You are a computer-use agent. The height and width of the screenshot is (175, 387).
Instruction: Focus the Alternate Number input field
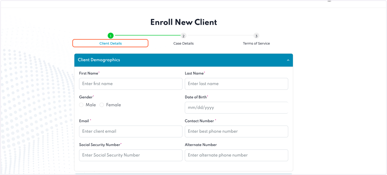click(x=236, y=155)
